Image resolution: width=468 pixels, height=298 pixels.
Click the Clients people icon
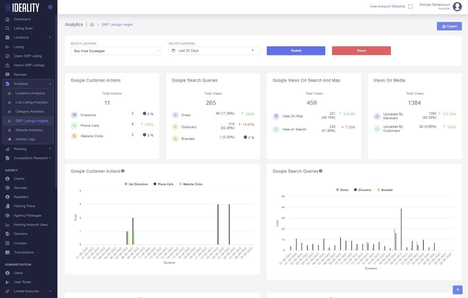click(7, 179)
